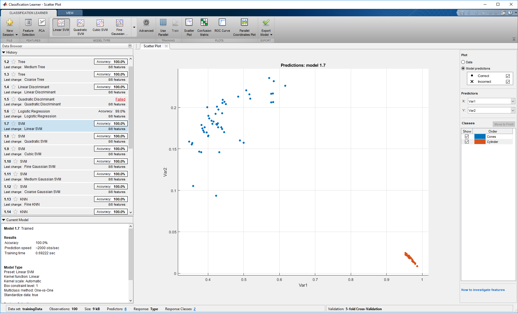Collapse the toolstrip with the arrow
518x313 pixels.
pyautogui.click(x=514, y=39)
